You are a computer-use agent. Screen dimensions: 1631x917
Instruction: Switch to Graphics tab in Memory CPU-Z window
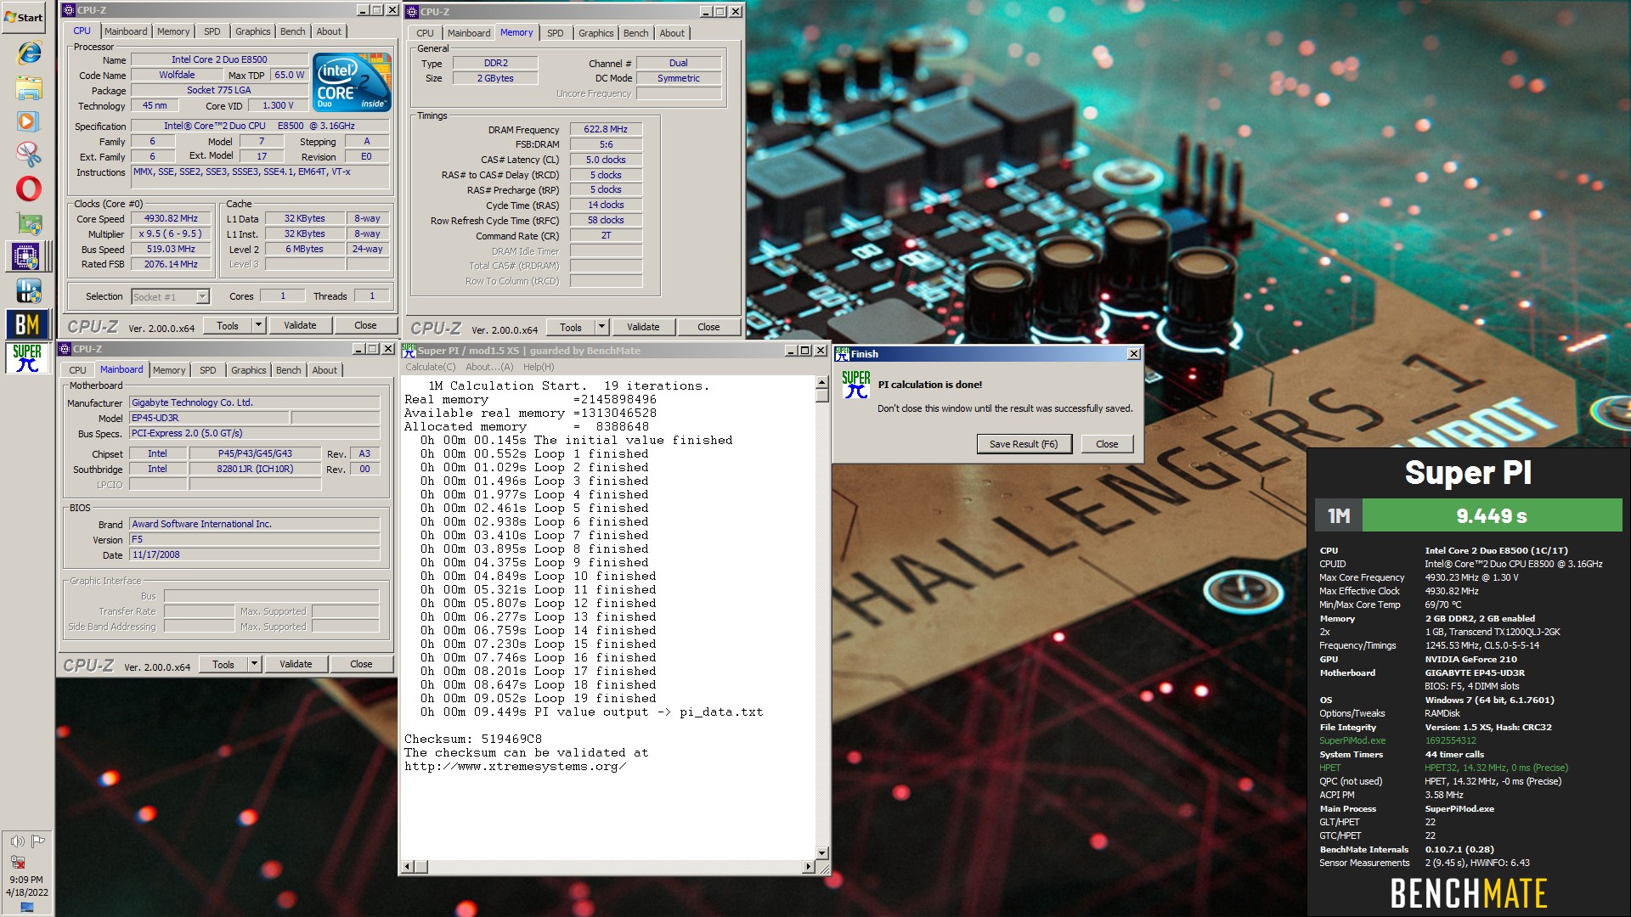click(x=595, y=33)
